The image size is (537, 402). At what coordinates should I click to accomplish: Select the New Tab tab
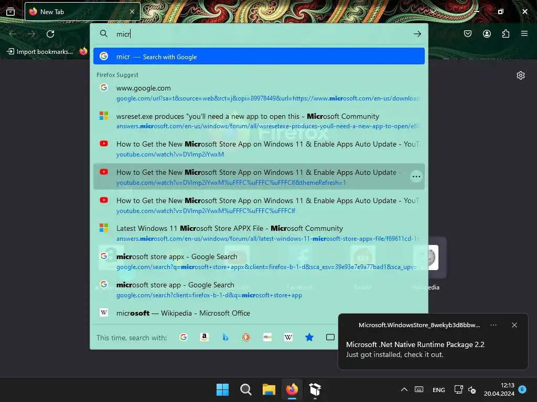(82, 12)
